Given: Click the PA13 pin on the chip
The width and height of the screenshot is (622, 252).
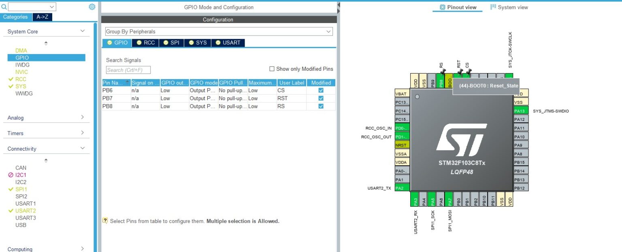Looking at the screenshot, I should (520, 111).
